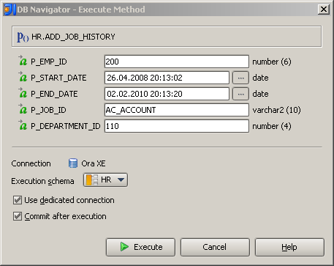334x266 pixels.
Task: Open date picker for P_START_DATE
Action: (x=240, y=78)
